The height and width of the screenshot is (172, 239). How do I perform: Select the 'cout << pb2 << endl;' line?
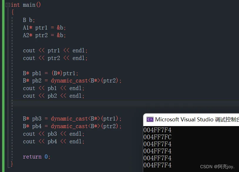pyautogui.click(x=54, y=96)
